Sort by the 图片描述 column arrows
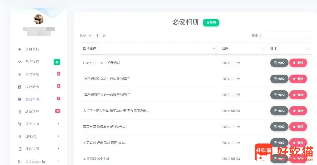 (215, 49)
